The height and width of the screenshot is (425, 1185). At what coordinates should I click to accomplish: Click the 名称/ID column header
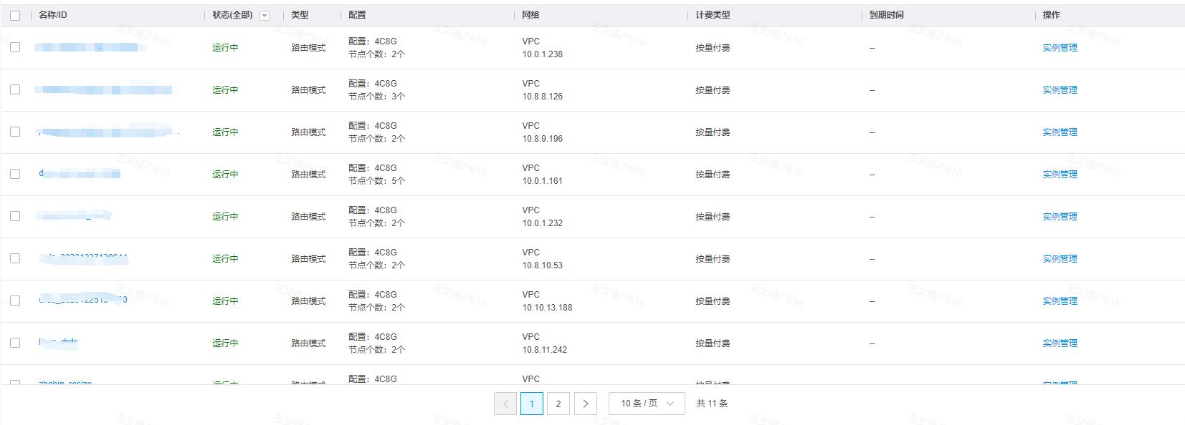click(53, 15)
